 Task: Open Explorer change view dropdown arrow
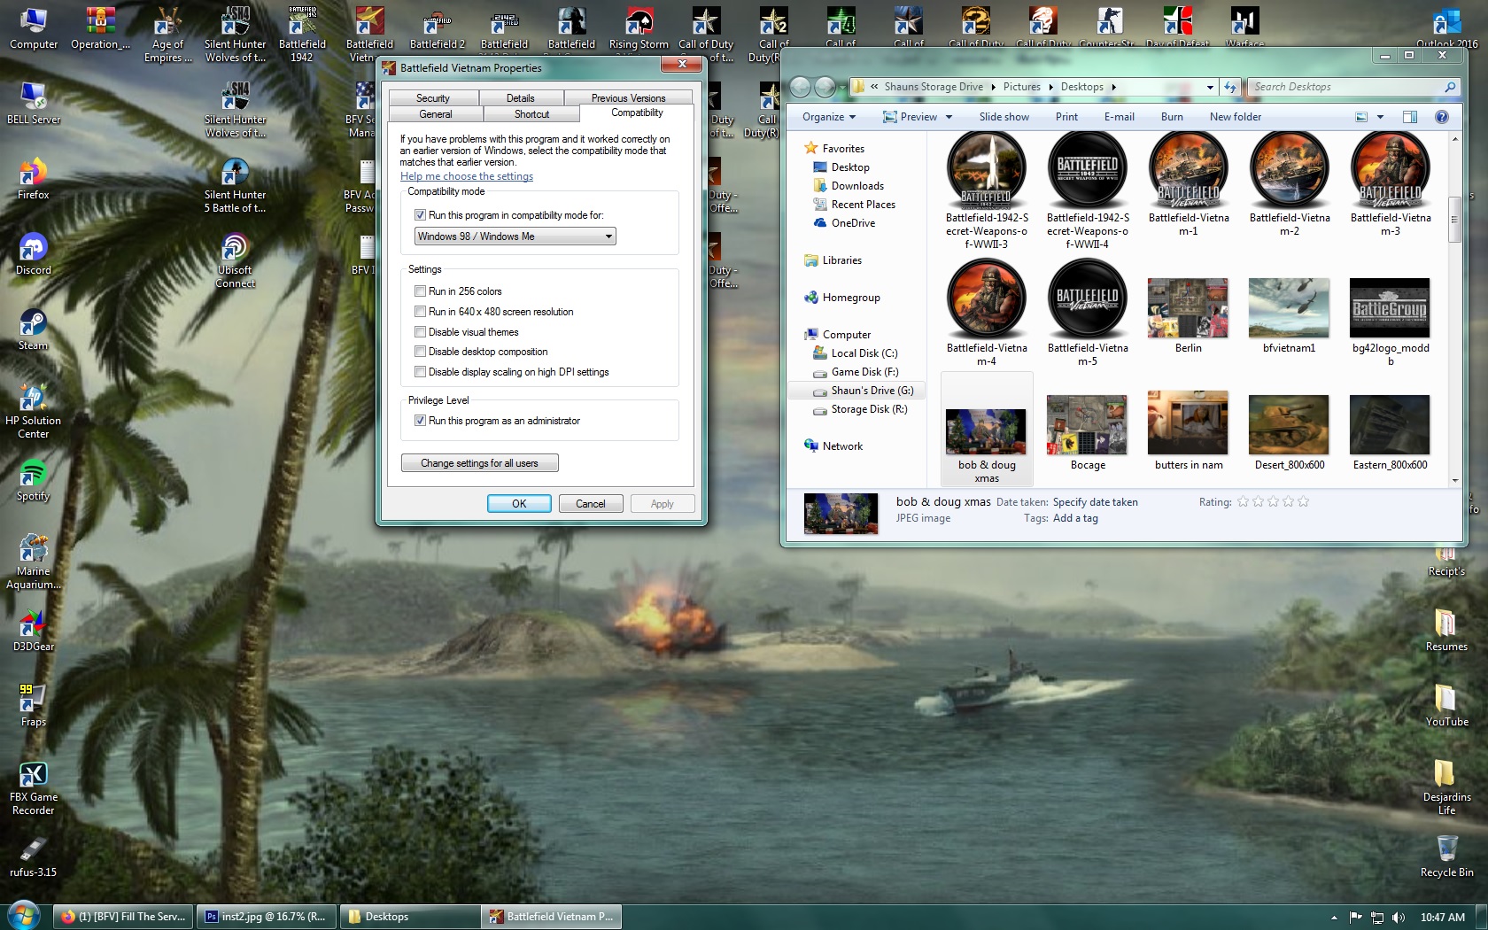(1380, 117)
